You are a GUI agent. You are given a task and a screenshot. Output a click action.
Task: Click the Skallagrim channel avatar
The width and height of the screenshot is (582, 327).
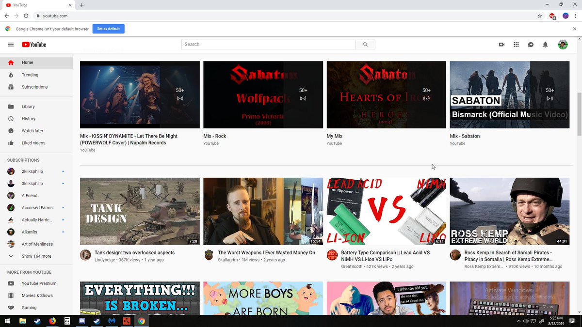tap(209, 255)
